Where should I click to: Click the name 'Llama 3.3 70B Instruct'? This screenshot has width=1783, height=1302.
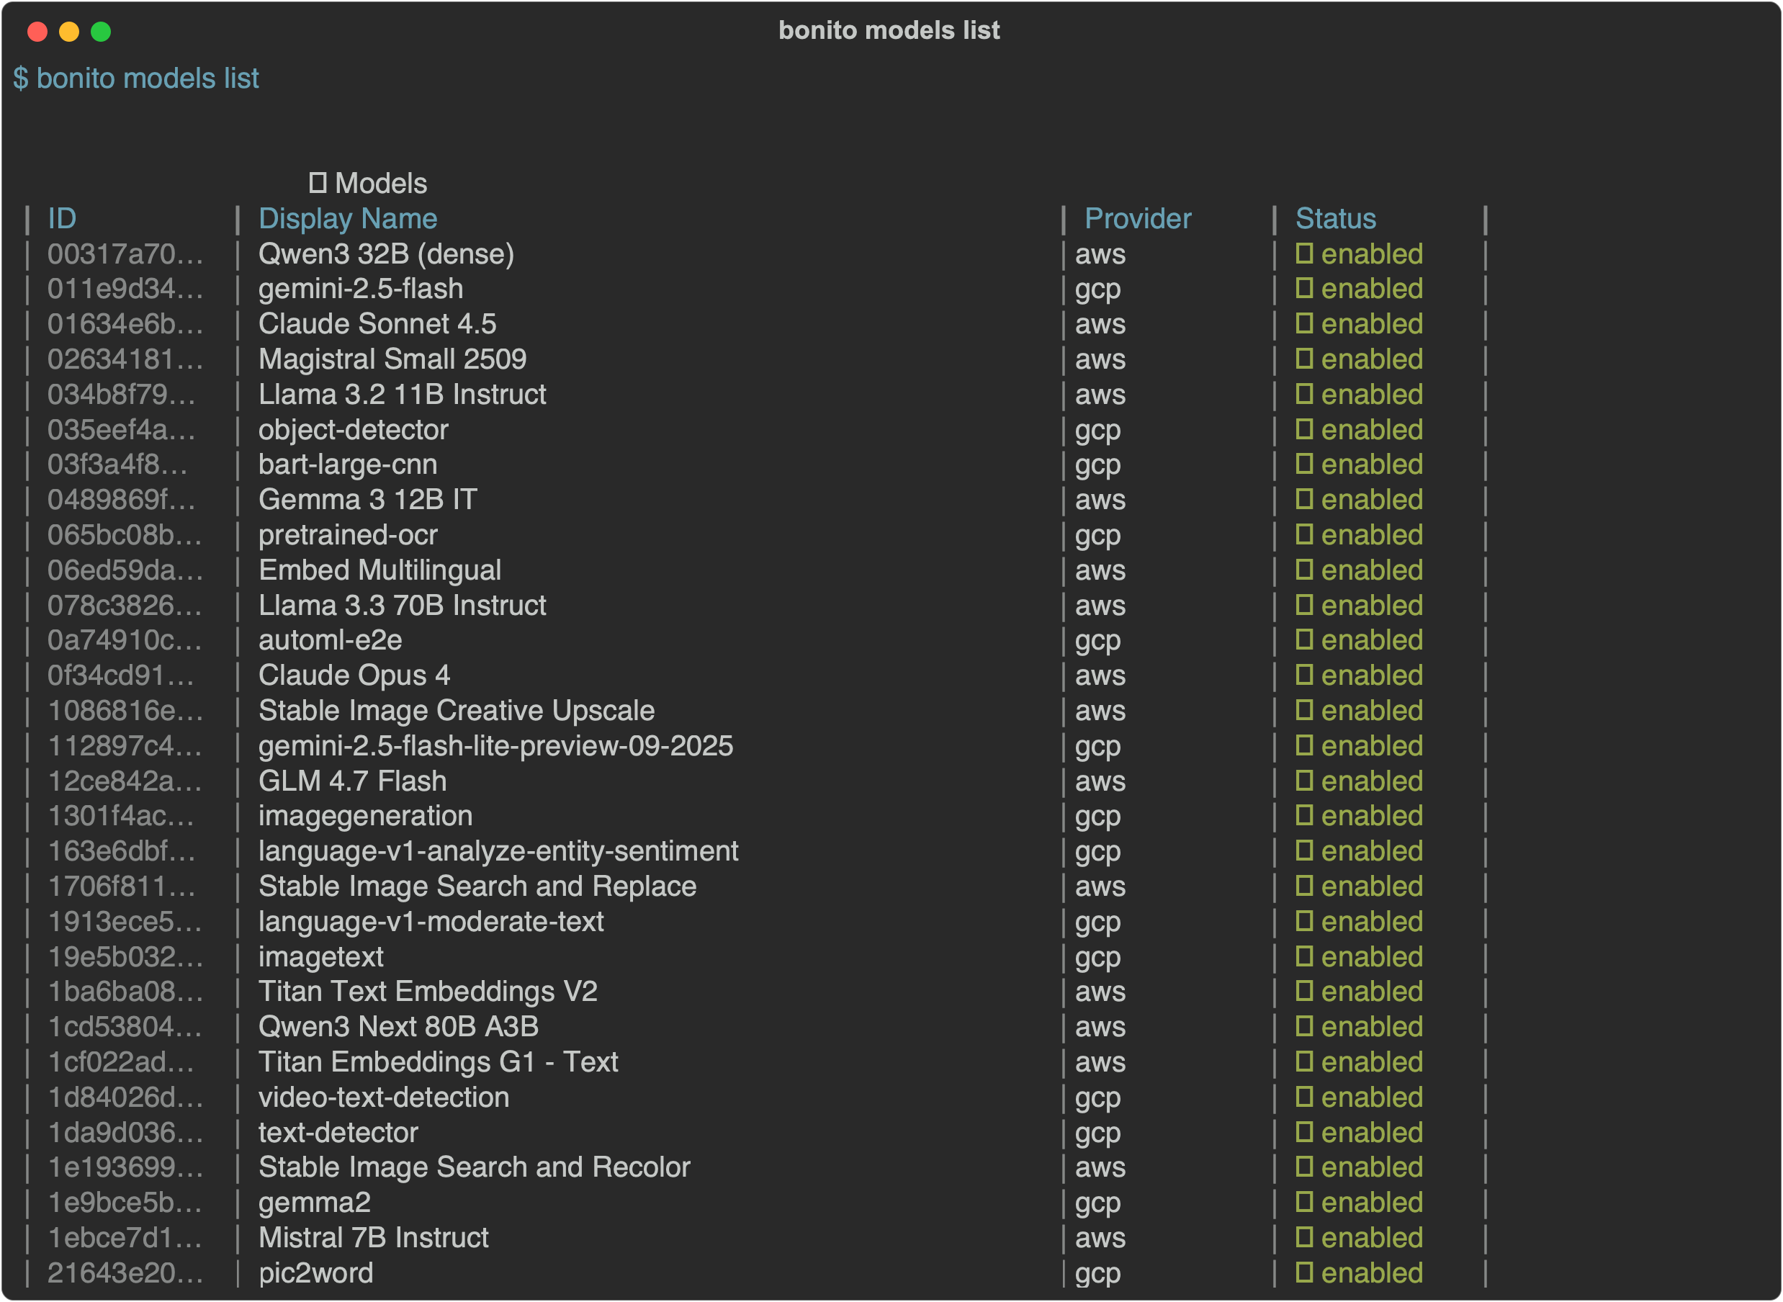[402, 606]
